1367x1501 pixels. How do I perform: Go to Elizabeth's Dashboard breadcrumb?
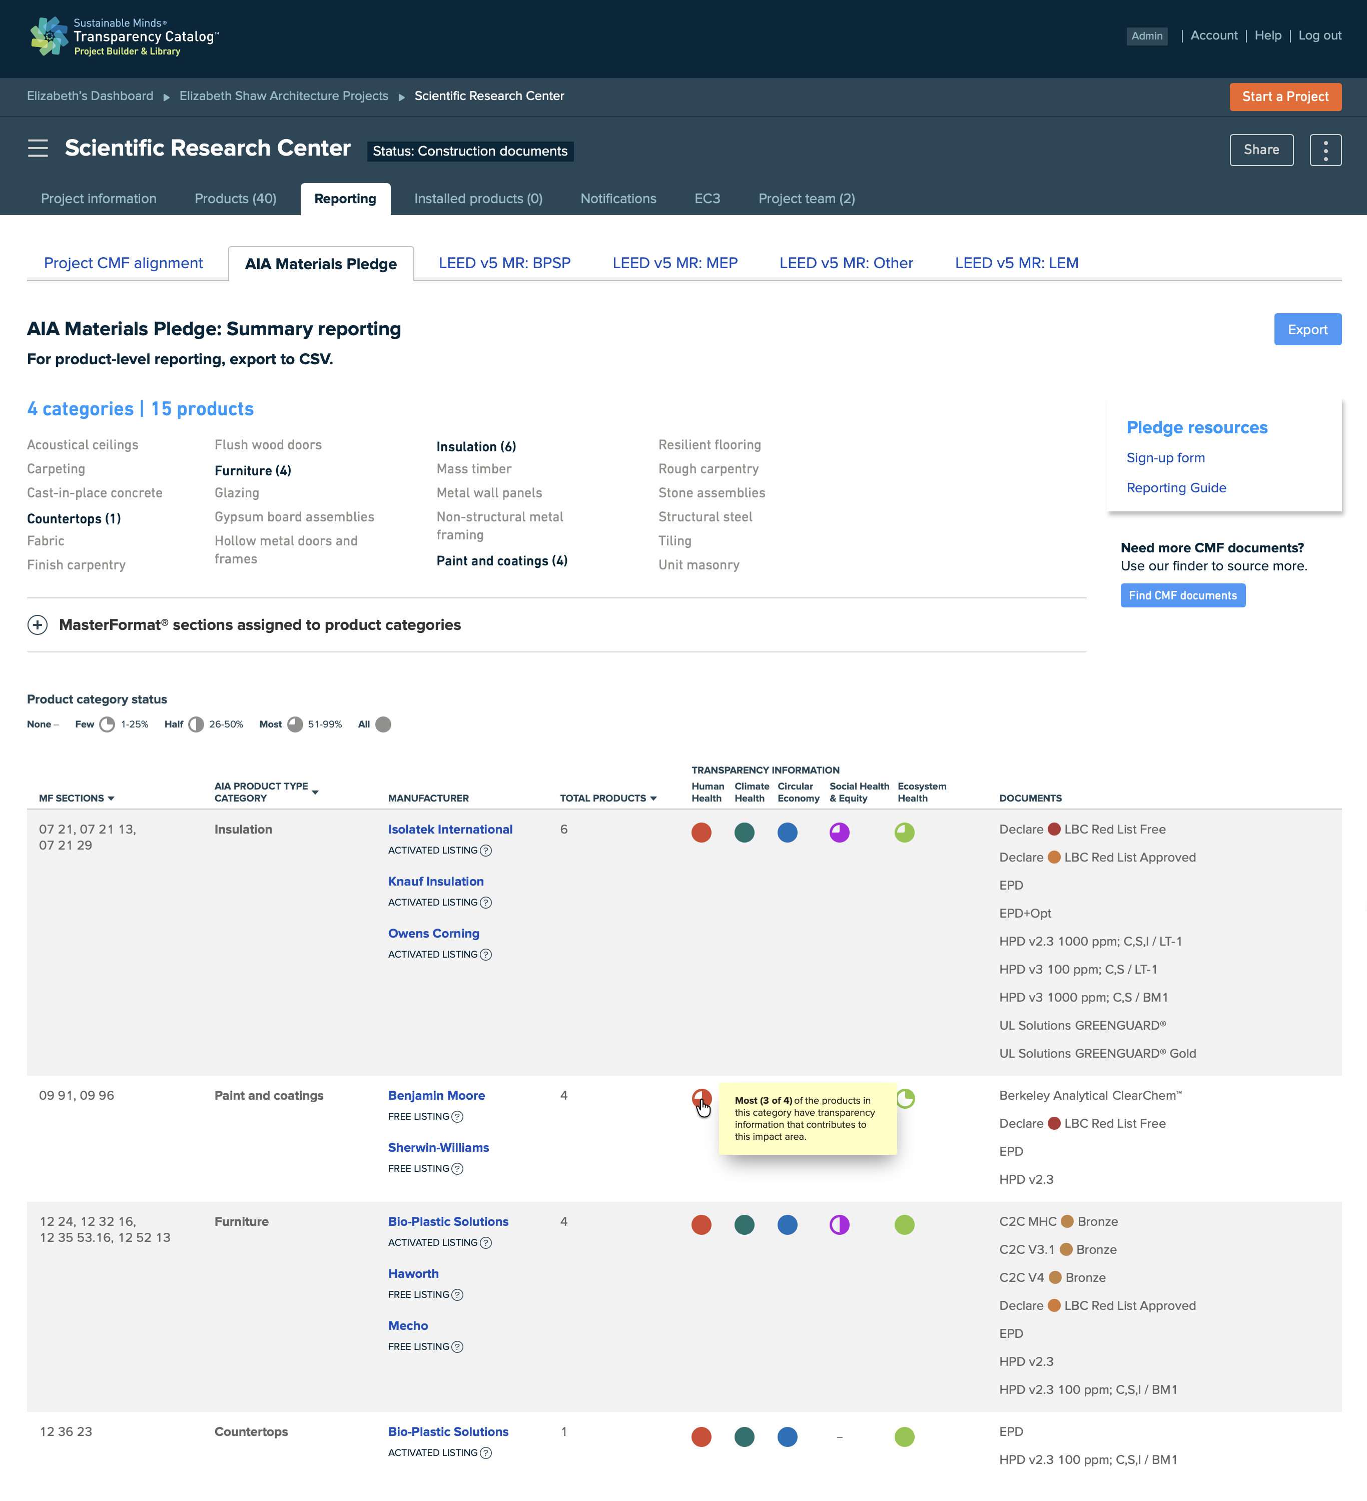(x=90, y=96)
